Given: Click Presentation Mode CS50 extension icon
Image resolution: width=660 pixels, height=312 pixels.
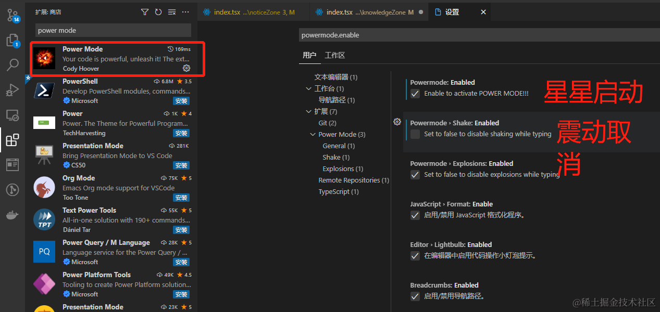Looking at the screenshot, I should coord(44,155).
